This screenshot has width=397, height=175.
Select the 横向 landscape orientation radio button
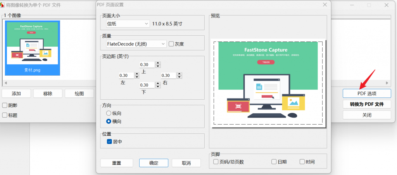coord(109,121)
